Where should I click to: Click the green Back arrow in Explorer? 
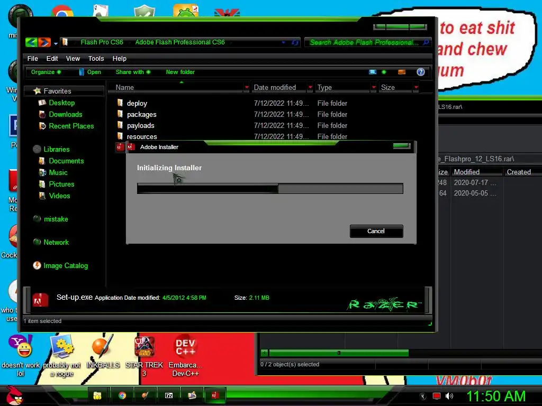coord(31,42)
